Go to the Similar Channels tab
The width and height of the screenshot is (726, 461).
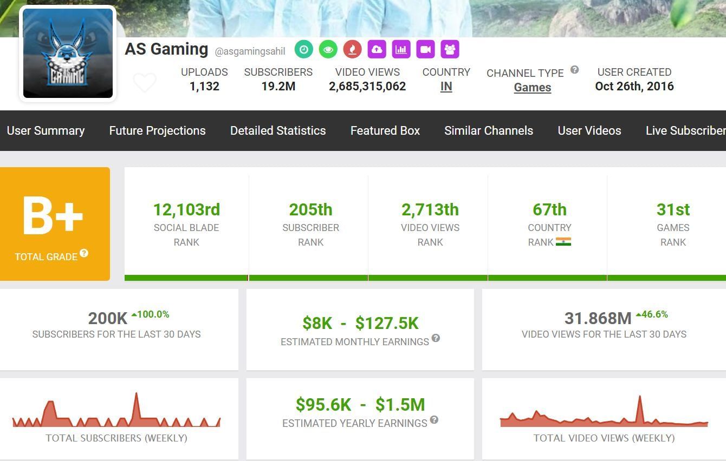[x=488, y=130]
